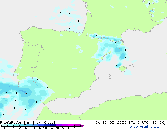Click the 0.5–1 mm legend swatch
Viewport: 167px width, 129px height.
(x=11, y=126)
